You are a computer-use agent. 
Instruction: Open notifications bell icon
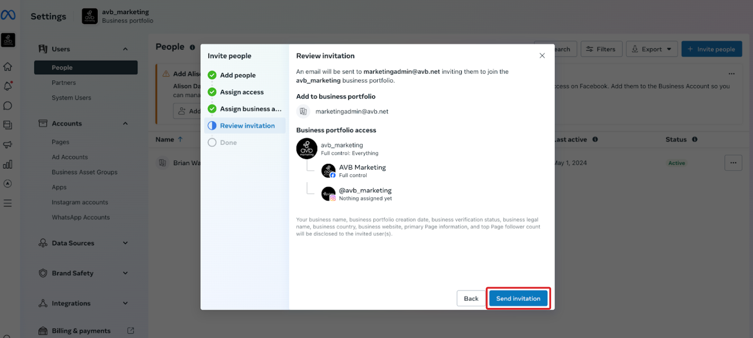click(x=8, y=86)
